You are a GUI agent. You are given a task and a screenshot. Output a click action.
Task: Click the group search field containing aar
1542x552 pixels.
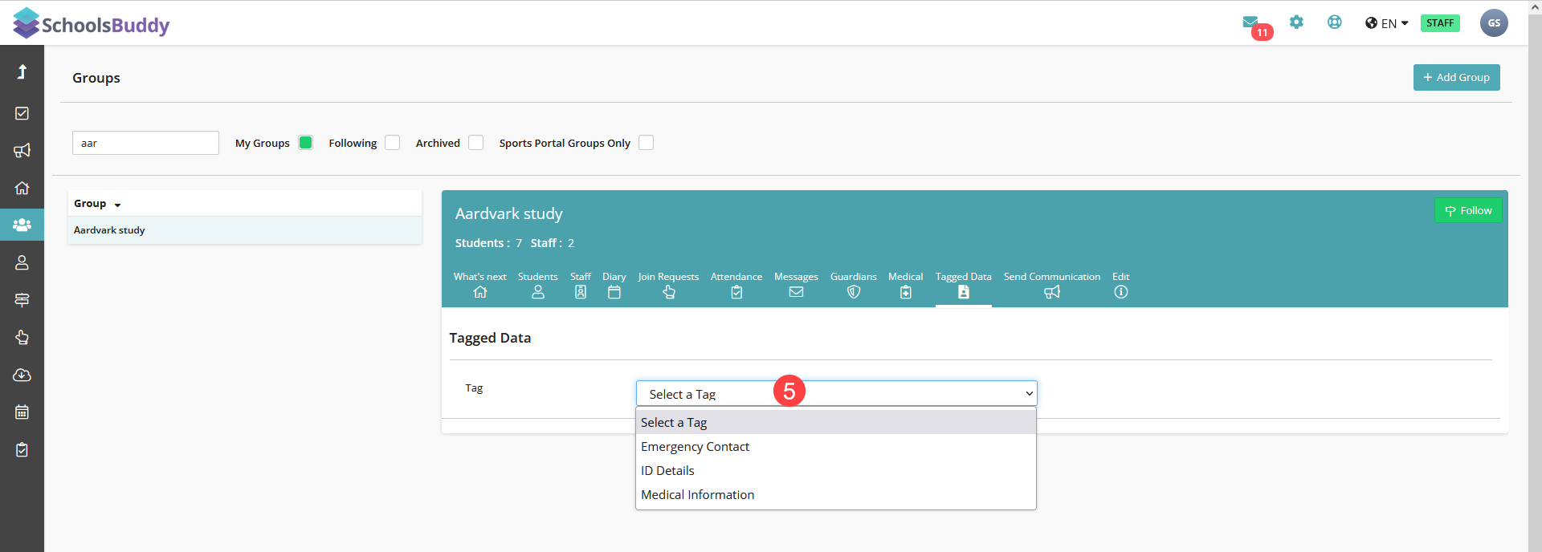click(x=145, y=143)
